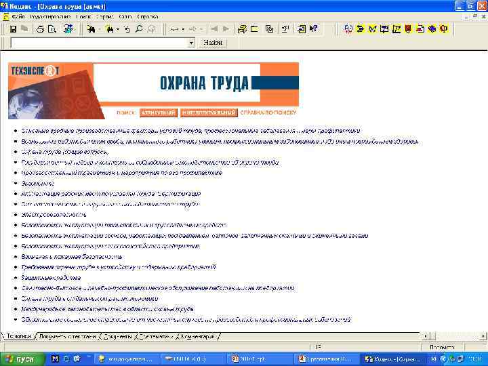488x366 pixels.
Task: Open the Справка menu
Action: point(148,17)
